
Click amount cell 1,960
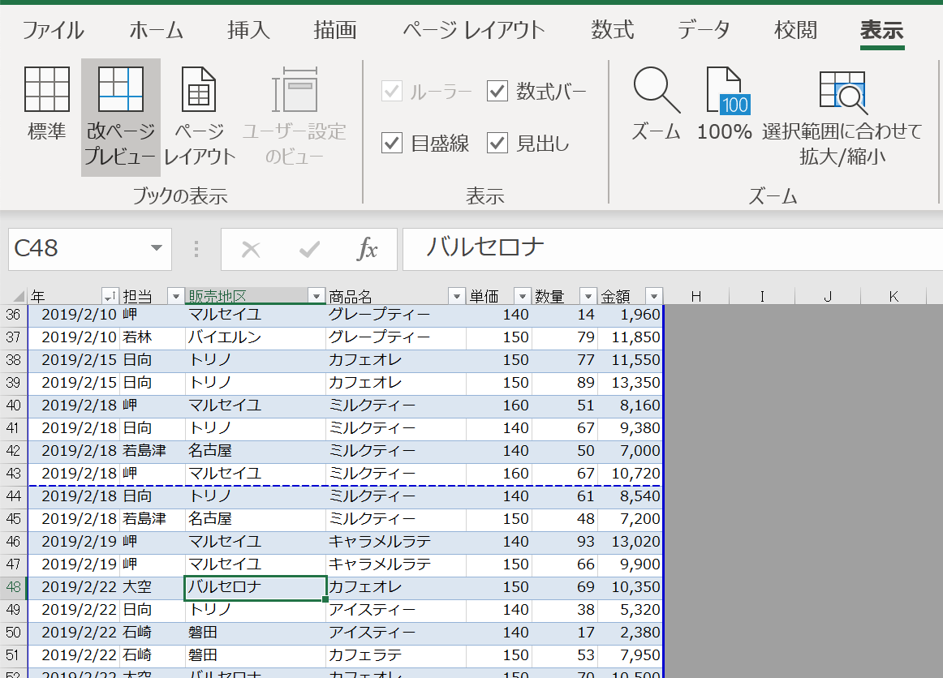pyautogui.click(x=629, y=315)
